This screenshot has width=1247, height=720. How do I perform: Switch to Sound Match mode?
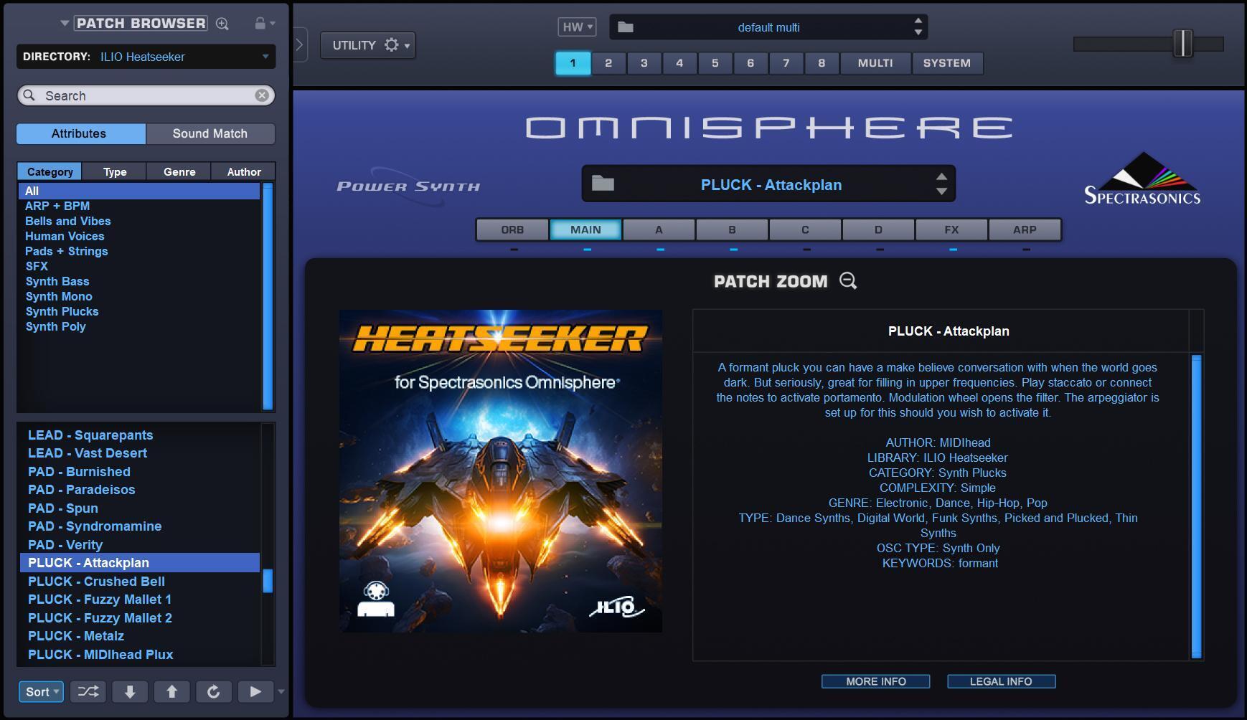tap(210, 133)
